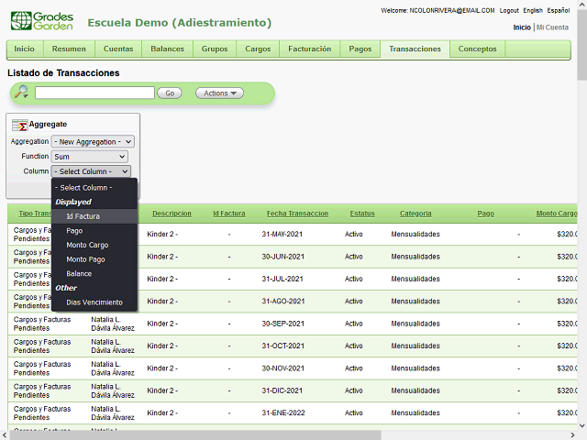Click the date 31-OCT-2021 cell

(283, 346)
